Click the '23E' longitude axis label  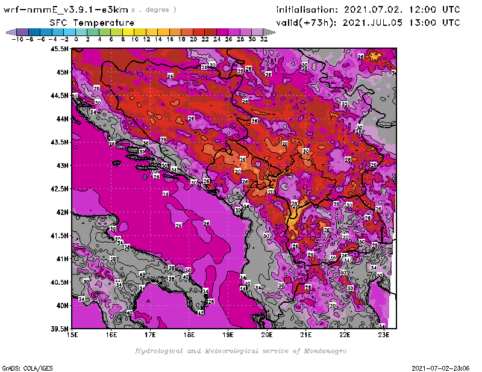(x=384, y=335)
